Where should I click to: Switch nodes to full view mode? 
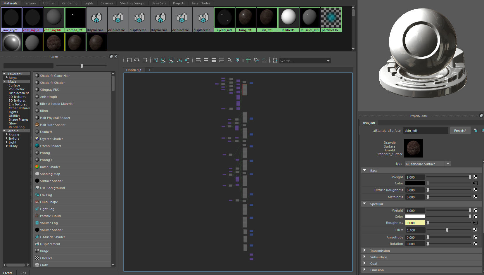coord(214,60)
